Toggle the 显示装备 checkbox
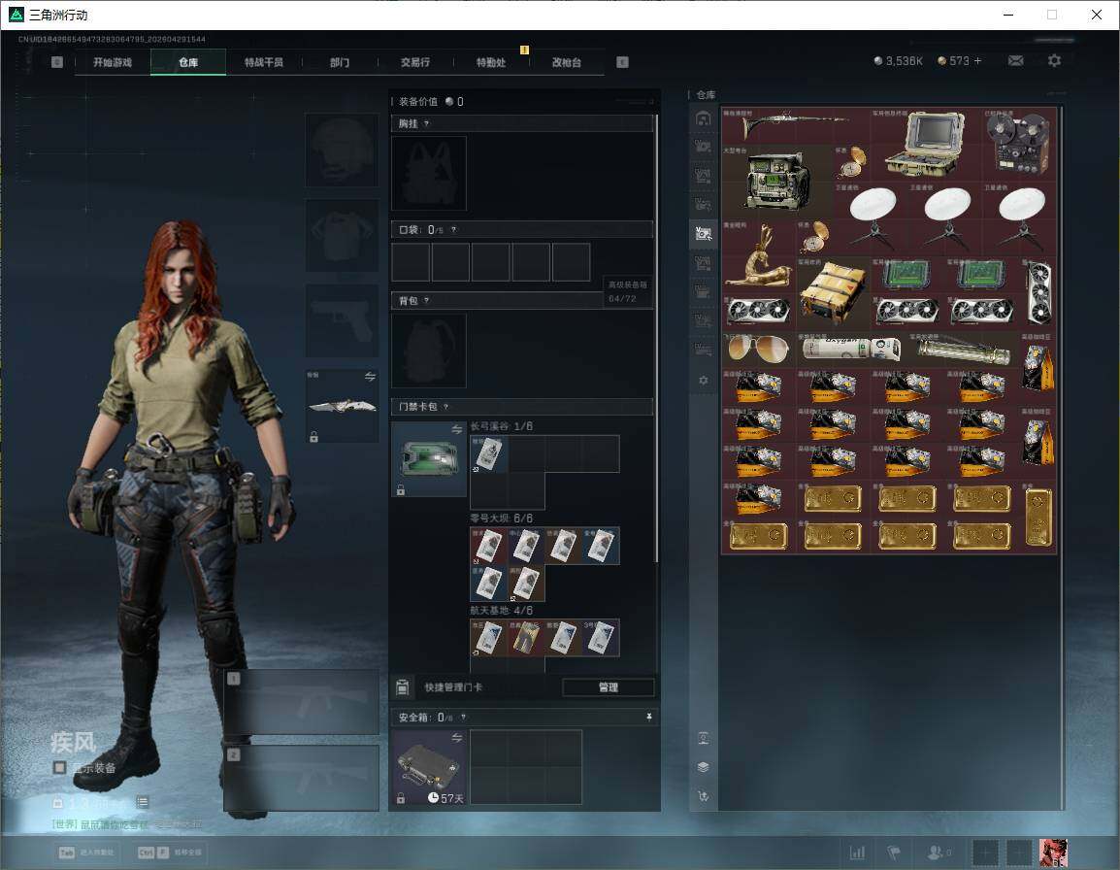Image resolution: width=1120 pixels, height=870 pixels. click(x=60, y=768)
